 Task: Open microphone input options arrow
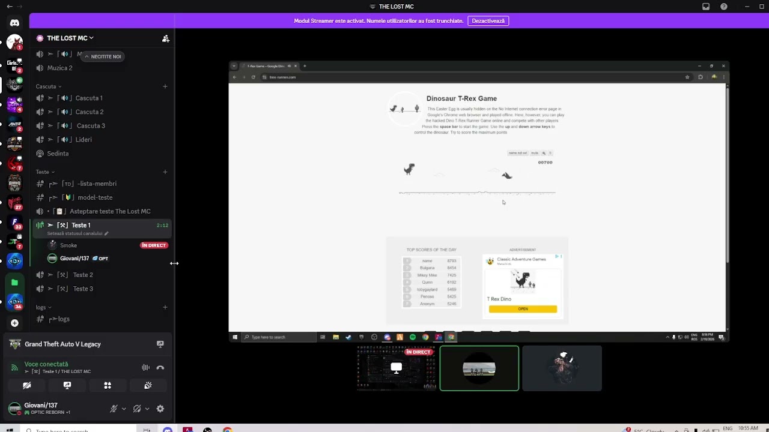[x=124, y=409]
